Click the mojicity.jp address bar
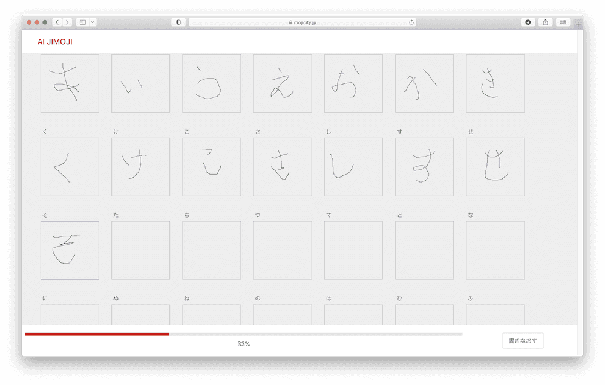 click(302, 22)
